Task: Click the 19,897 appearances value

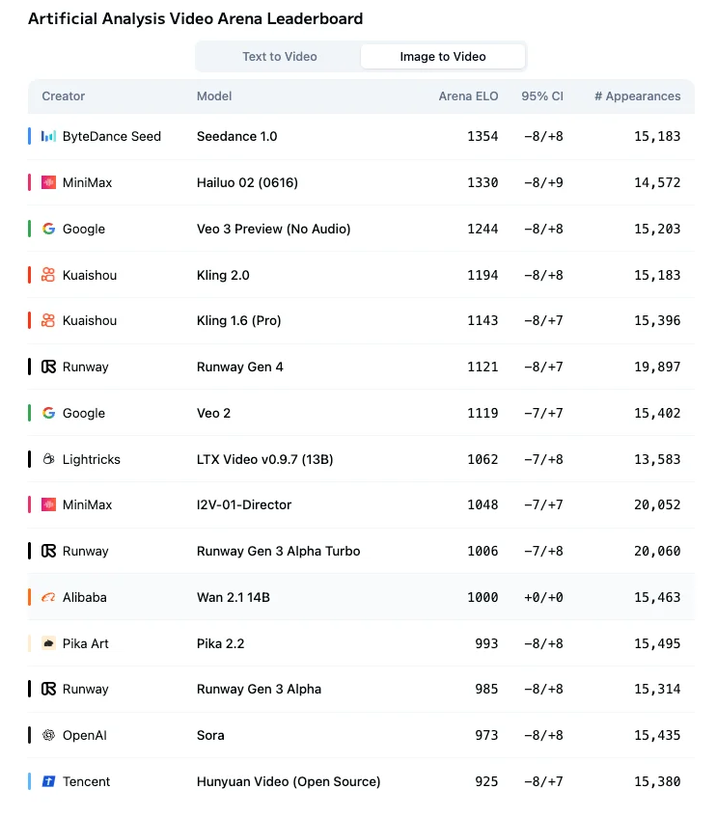Action: point(657,367)
